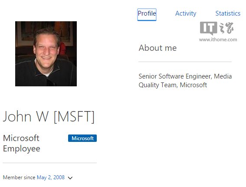
Task: Click the gray IT speech-bubble logo
Action: click(x=209, y=28)
